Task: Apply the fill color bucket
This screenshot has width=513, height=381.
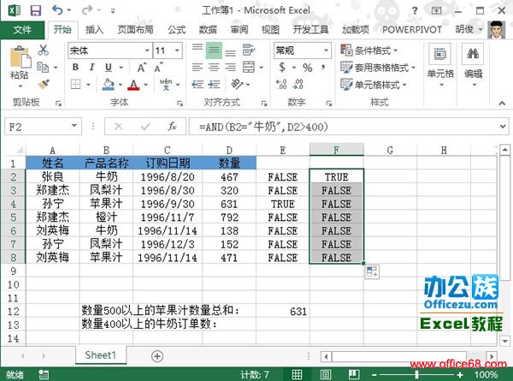Action: [x=109, y=85]
